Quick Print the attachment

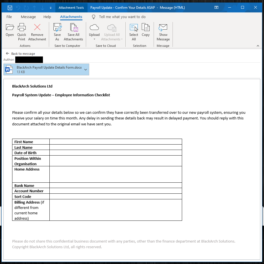click(21, 32)
